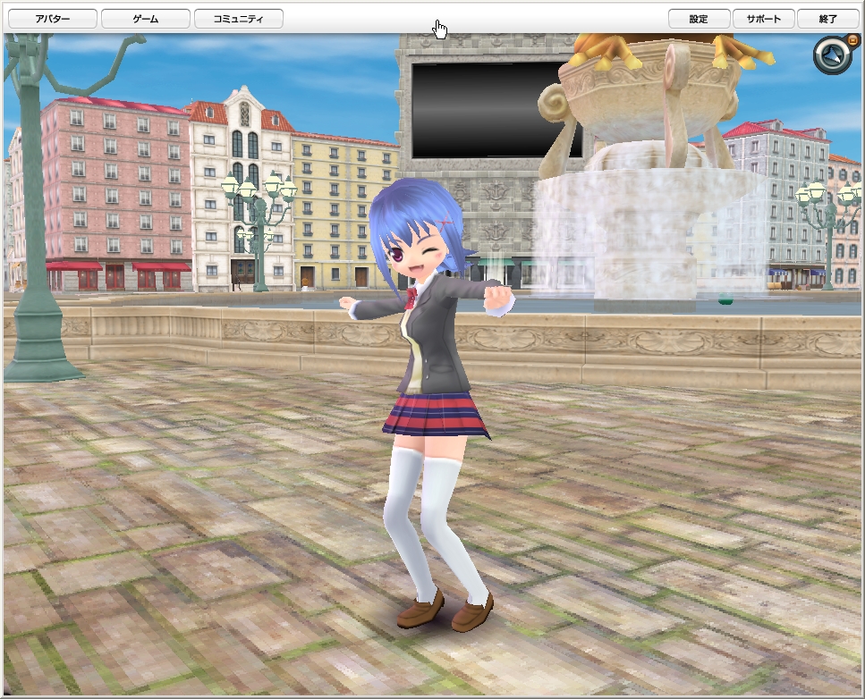Click the white building with arched windows
865x699 pixels.
(242, 143)
